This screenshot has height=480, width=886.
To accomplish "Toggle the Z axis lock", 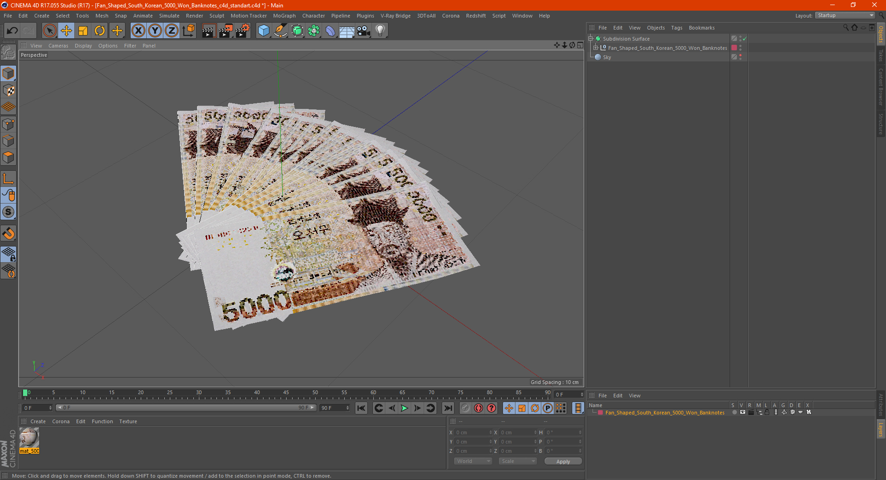I will point(172,31).
